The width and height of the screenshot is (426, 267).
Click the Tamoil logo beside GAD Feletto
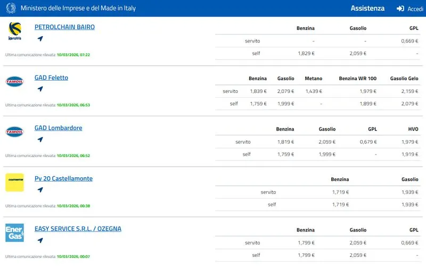(x=14, y=81)
